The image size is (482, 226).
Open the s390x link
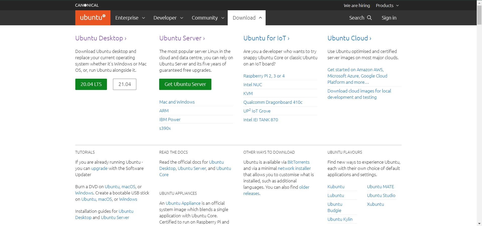[165, 128]
